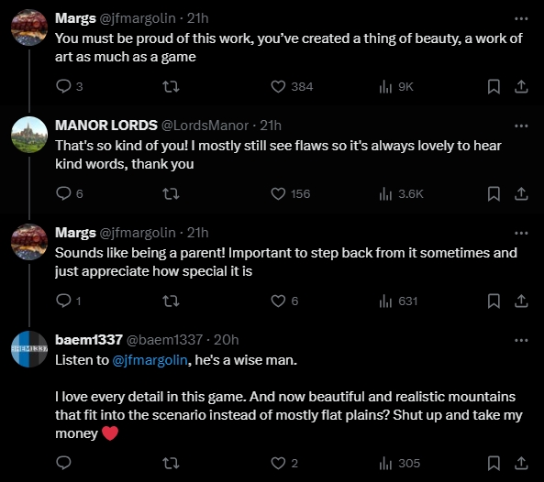Image resolution: width=544 pixels, height=482 pixels.
Task: Open the 20h timestamp on baem1337's tweet
Action: tap(227, 340)
